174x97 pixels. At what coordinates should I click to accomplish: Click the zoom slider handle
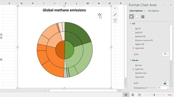[154, 95]
